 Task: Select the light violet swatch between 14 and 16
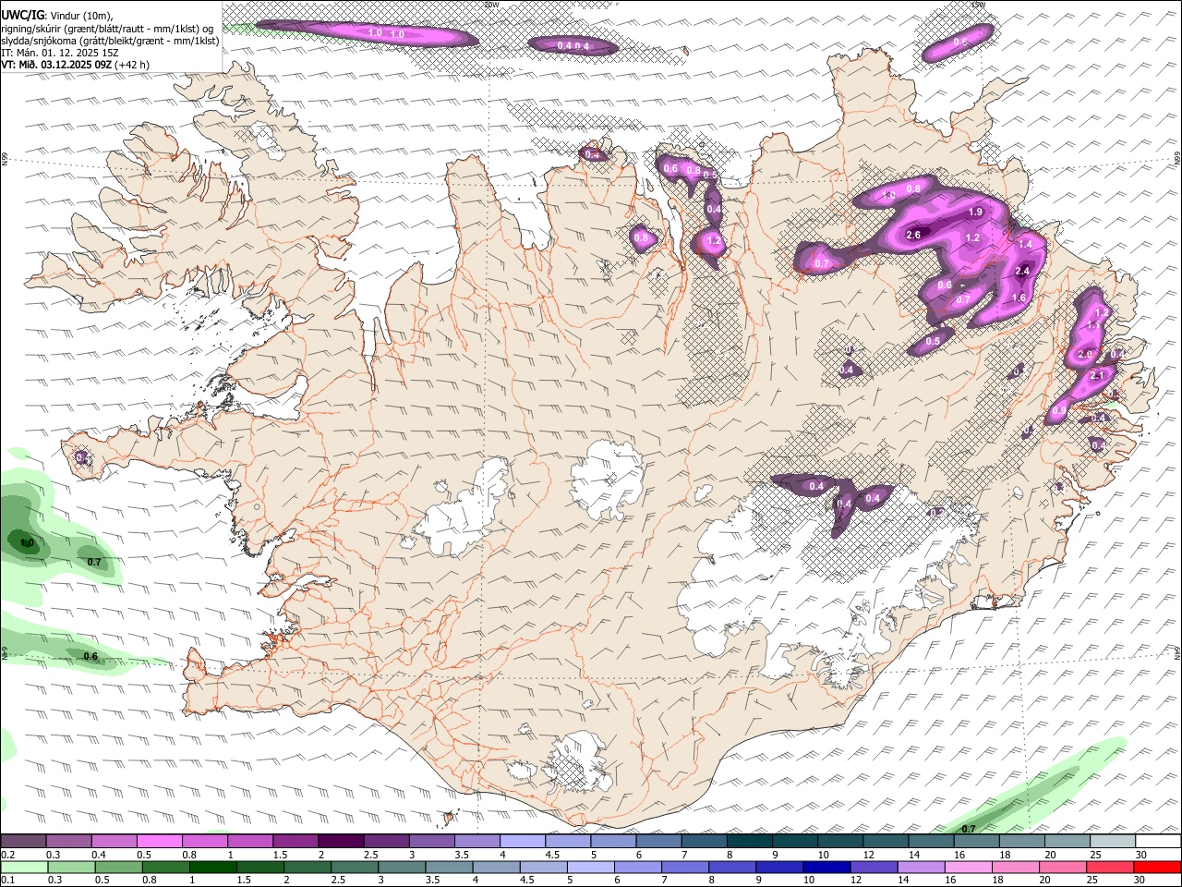(x=919, y=867)
